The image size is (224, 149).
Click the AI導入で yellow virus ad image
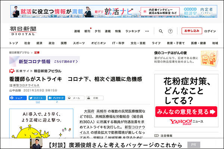pyautogui.click(x=41, y=123)
